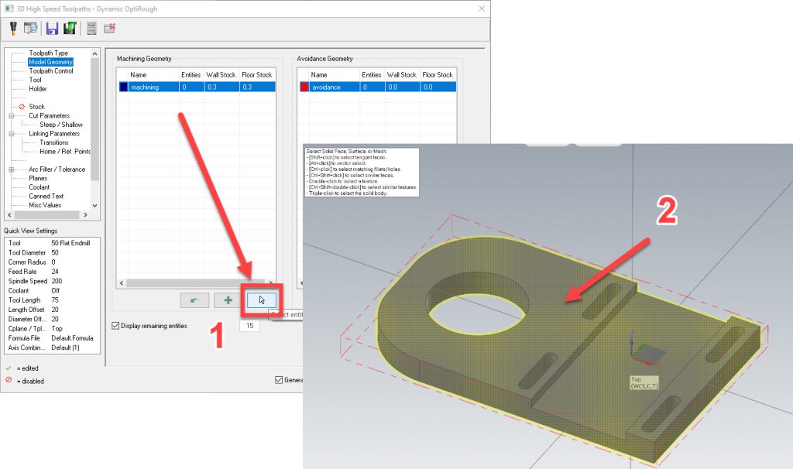Open the calculator icon in toolbar
The height and width of the screenshot is (469, 793).
(x=91, y=29)
